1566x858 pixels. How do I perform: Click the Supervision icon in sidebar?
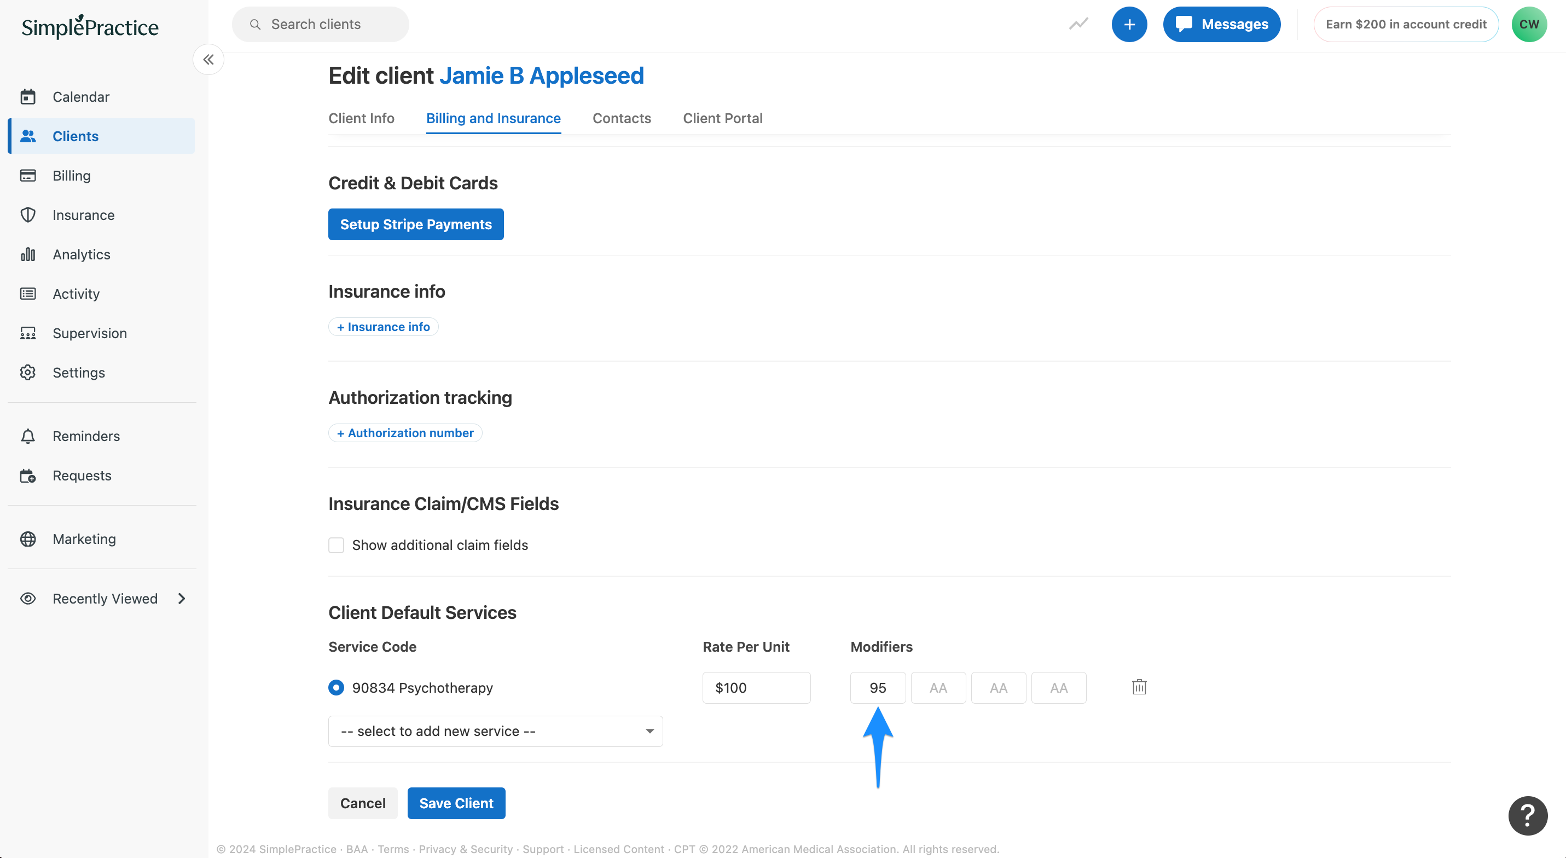[x=28, y=333]
